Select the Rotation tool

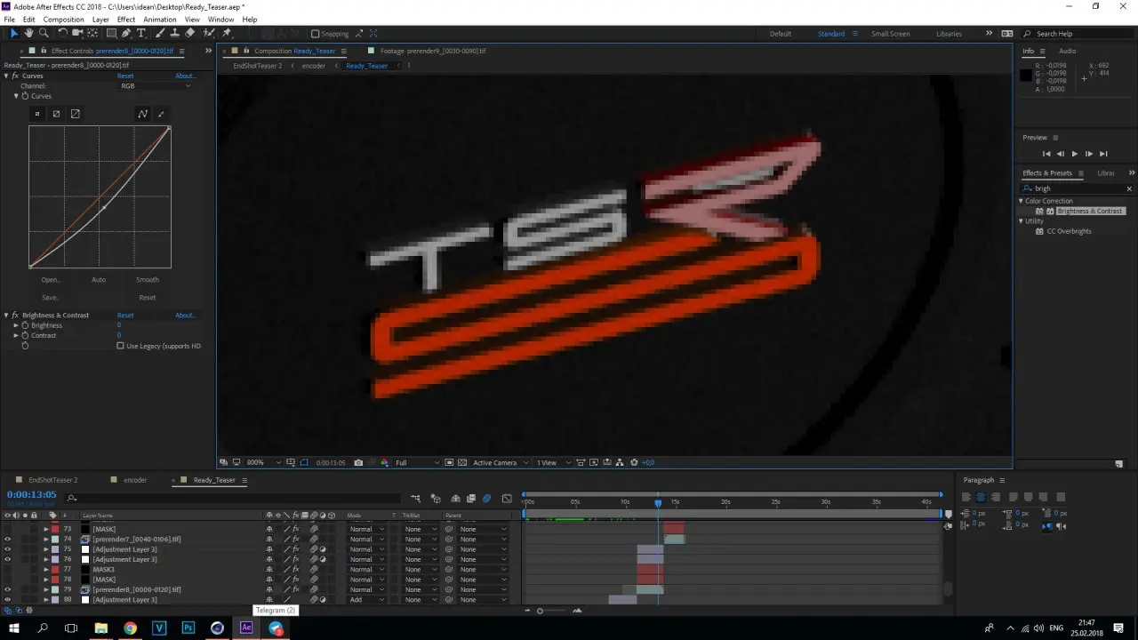pos(63,34)
